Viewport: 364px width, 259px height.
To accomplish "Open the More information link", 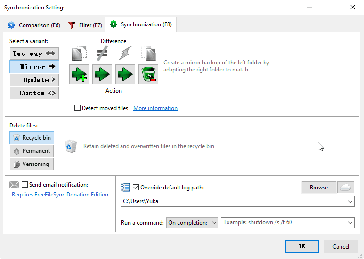I will tap(155, 108).
